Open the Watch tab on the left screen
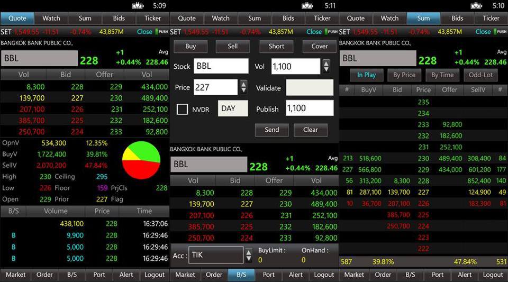 tap(51, 19)
